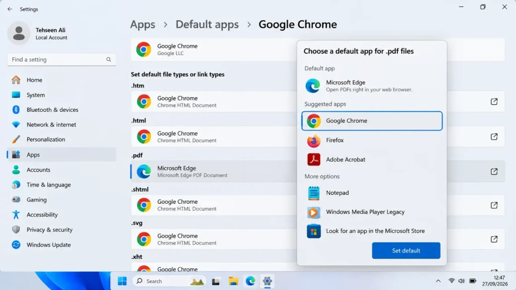Click the Gaming controller icon
Screen dimensions: 516x290
coord(16,199)
